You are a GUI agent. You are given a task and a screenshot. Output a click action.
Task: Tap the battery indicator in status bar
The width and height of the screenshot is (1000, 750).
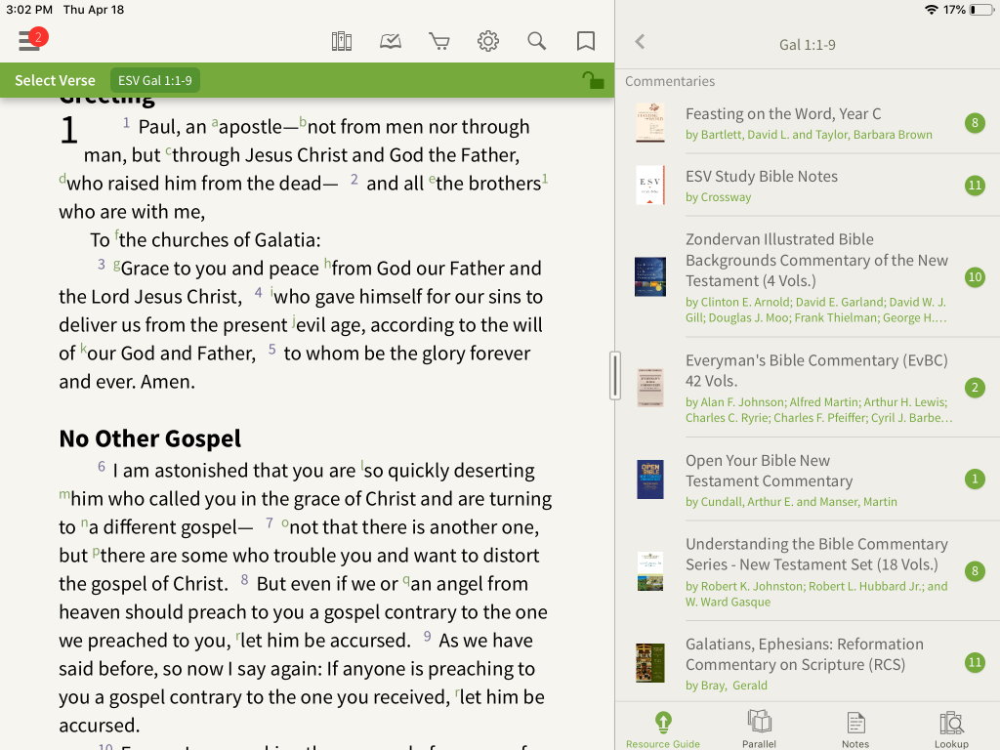pyautogui.click(x=981, y=10)
